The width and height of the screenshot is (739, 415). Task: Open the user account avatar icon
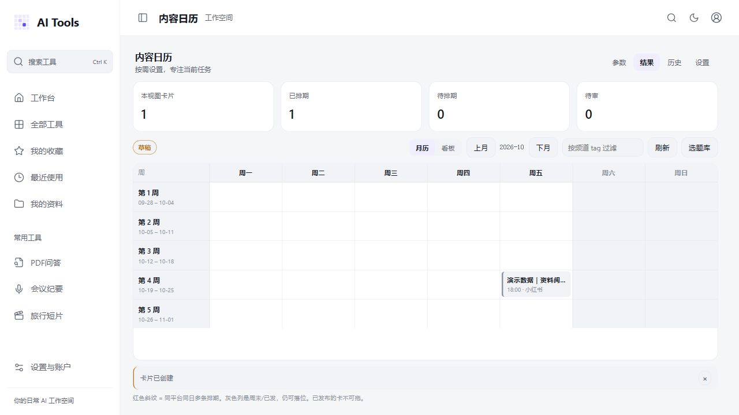point(716,18)
